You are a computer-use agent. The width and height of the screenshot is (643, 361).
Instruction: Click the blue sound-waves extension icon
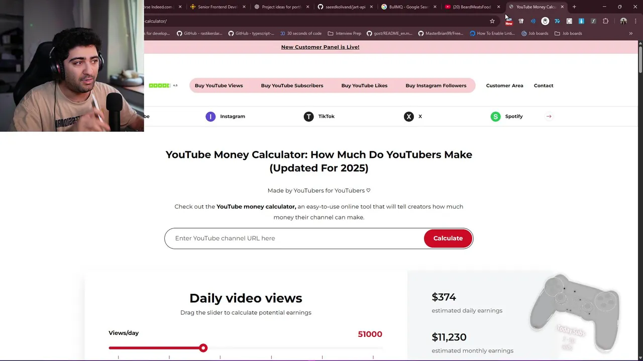tap(533, 21)
